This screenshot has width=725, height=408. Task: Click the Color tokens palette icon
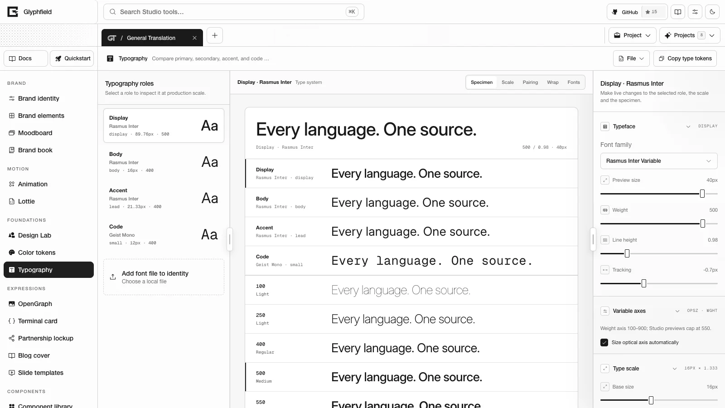click(x=12, y=253)
